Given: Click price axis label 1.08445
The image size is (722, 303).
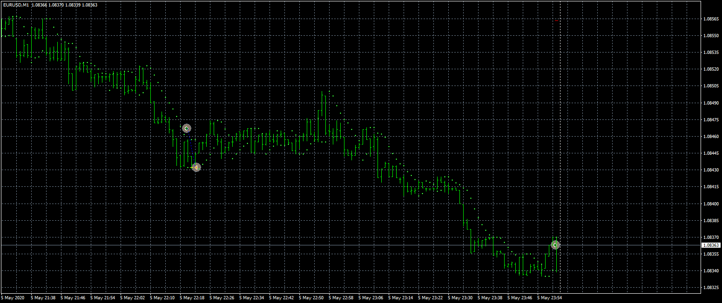Looking at the screenshot, I should coord(711,153).
